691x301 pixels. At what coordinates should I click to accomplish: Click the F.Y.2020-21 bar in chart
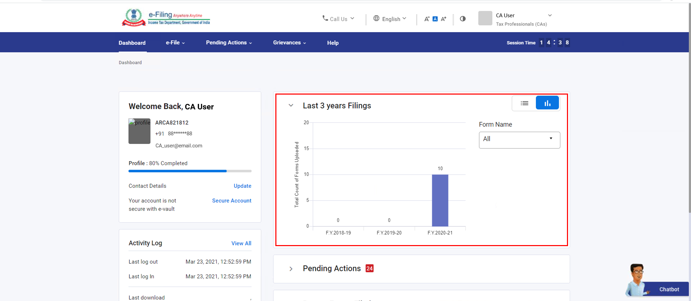pos(440,200)
